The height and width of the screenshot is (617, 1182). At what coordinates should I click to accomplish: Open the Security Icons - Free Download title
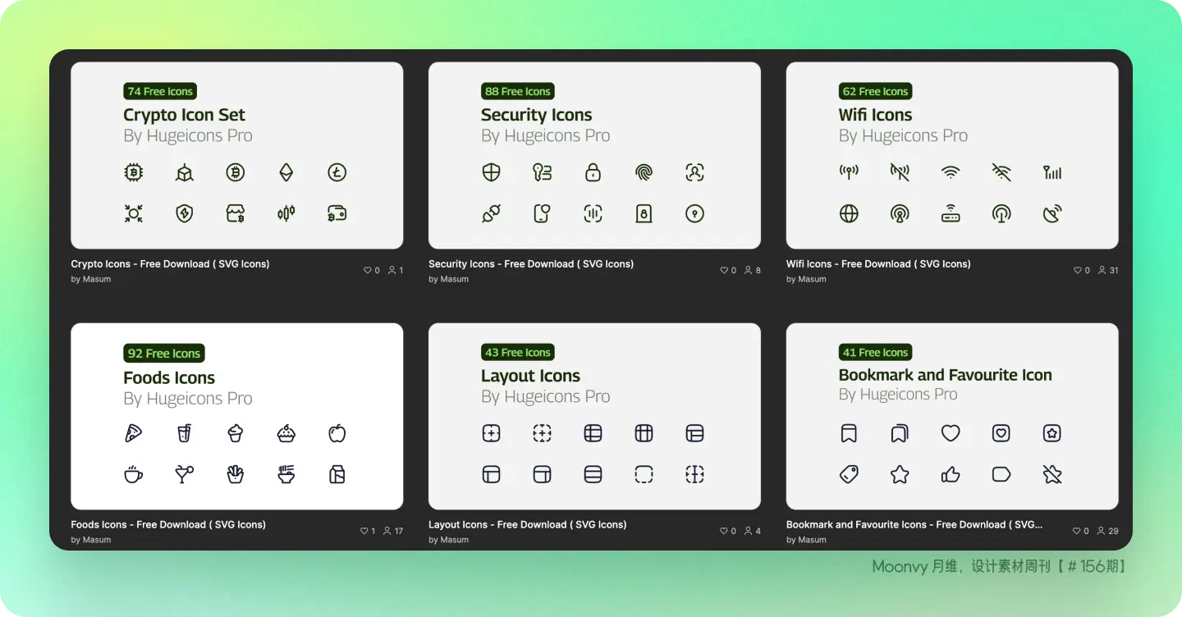[x=530, y=264]
